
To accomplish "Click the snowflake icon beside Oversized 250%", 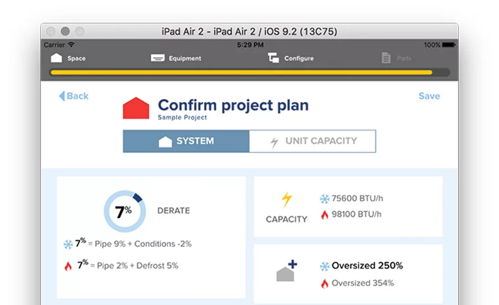I will coord(324,266).
